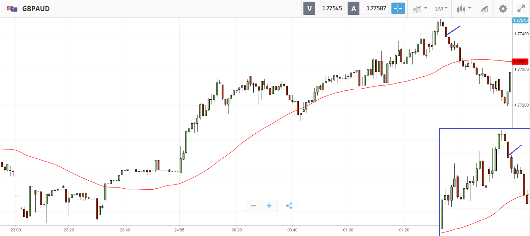
Task: Open the 1M timeframe dropdown
Action: click(x=441, y=8)
